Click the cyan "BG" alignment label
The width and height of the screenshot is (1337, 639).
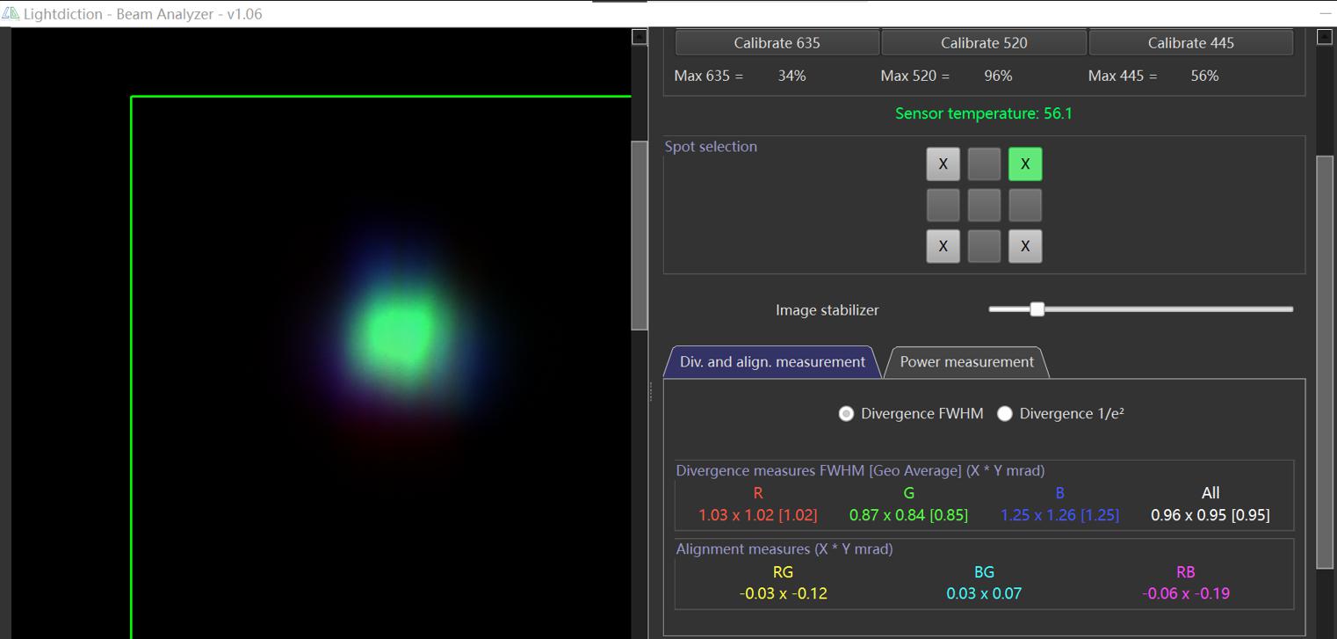[984, 572]
